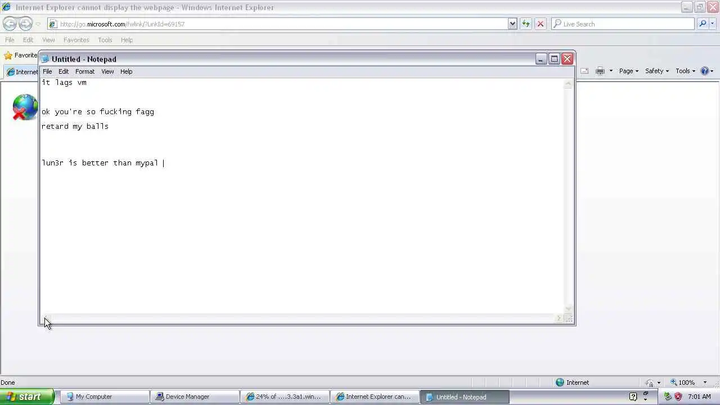Click Untitled - Notepad taskbar button
Screen dimensions: 720x405
coord(465,397)
